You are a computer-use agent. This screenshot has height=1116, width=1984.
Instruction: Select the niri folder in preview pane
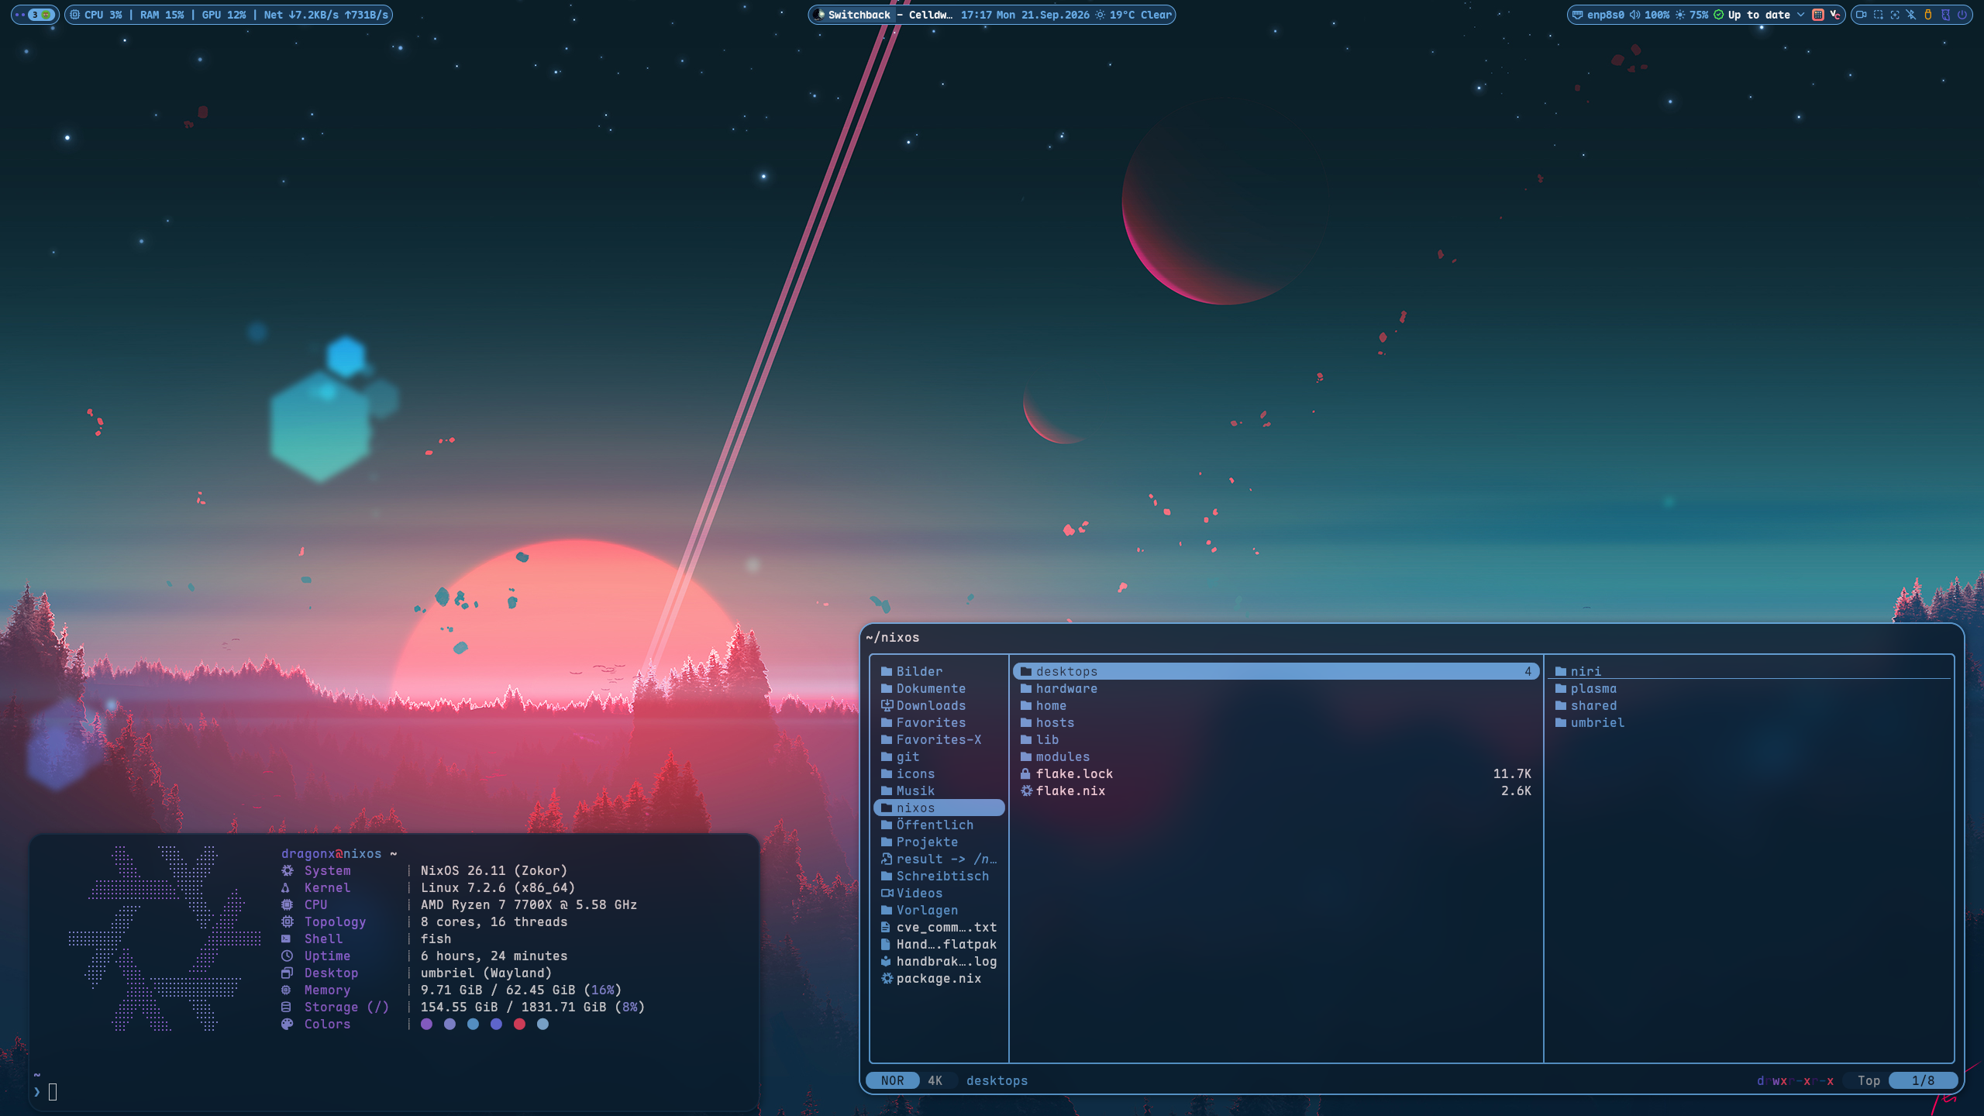pos(1749,671)
